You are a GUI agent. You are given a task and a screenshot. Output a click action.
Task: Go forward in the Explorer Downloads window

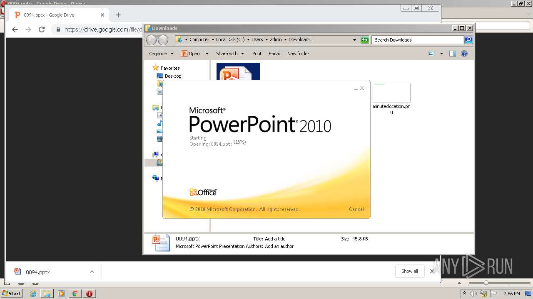[163, 40]
